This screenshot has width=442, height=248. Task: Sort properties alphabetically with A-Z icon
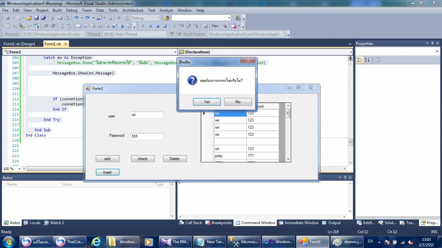367,60
